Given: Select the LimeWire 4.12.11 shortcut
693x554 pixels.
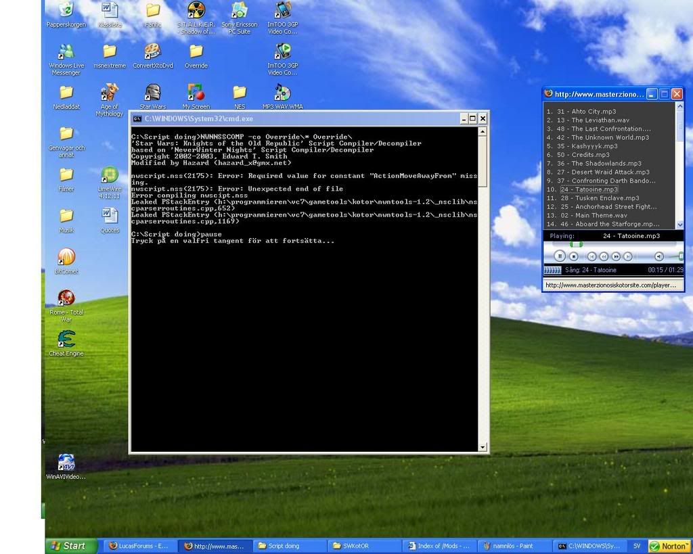Looking at the screenshot, I should [109, 183].
